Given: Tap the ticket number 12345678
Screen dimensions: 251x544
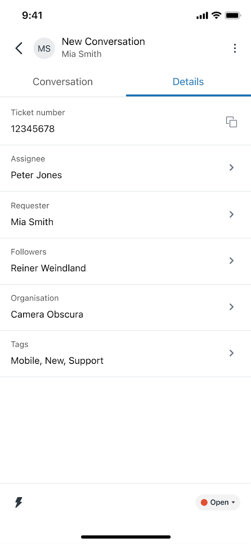Looking at the screenshot, I should (x=33, y=129).
